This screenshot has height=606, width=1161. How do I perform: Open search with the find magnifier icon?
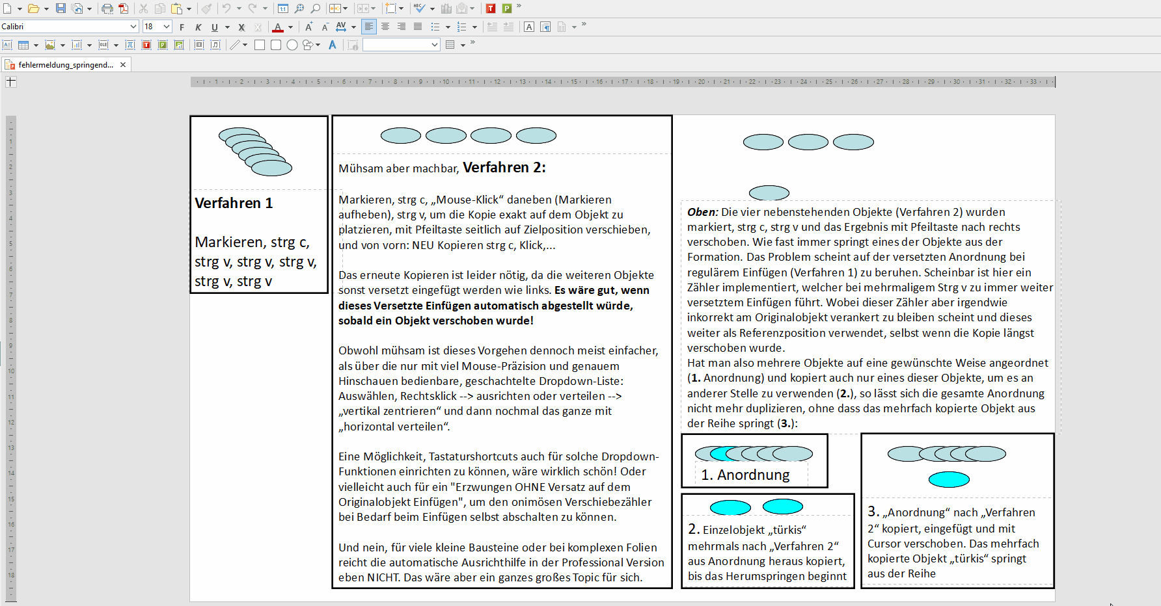316,8
